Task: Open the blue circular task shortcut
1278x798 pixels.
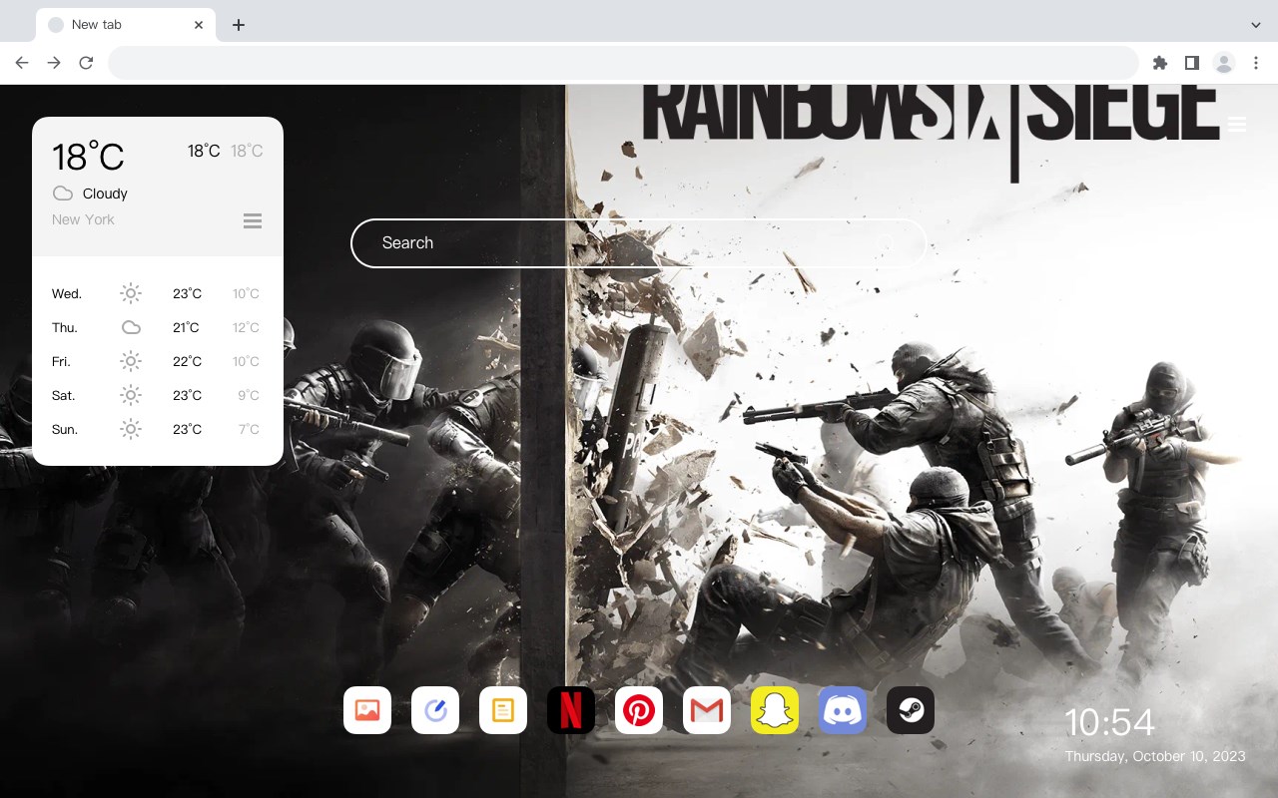Action: pyautogui.click(x=435, y=710)
